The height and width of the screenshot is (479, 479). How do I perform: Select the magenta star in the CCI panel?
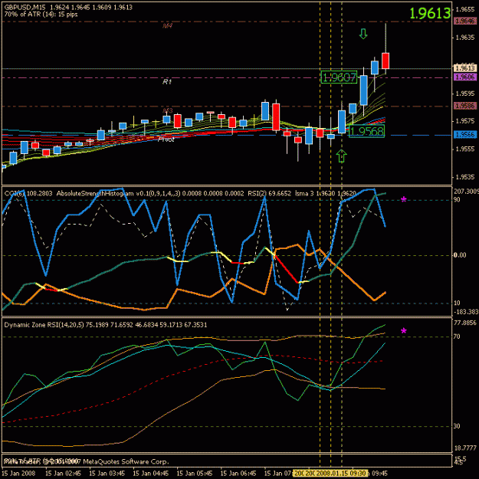(404, 200)
